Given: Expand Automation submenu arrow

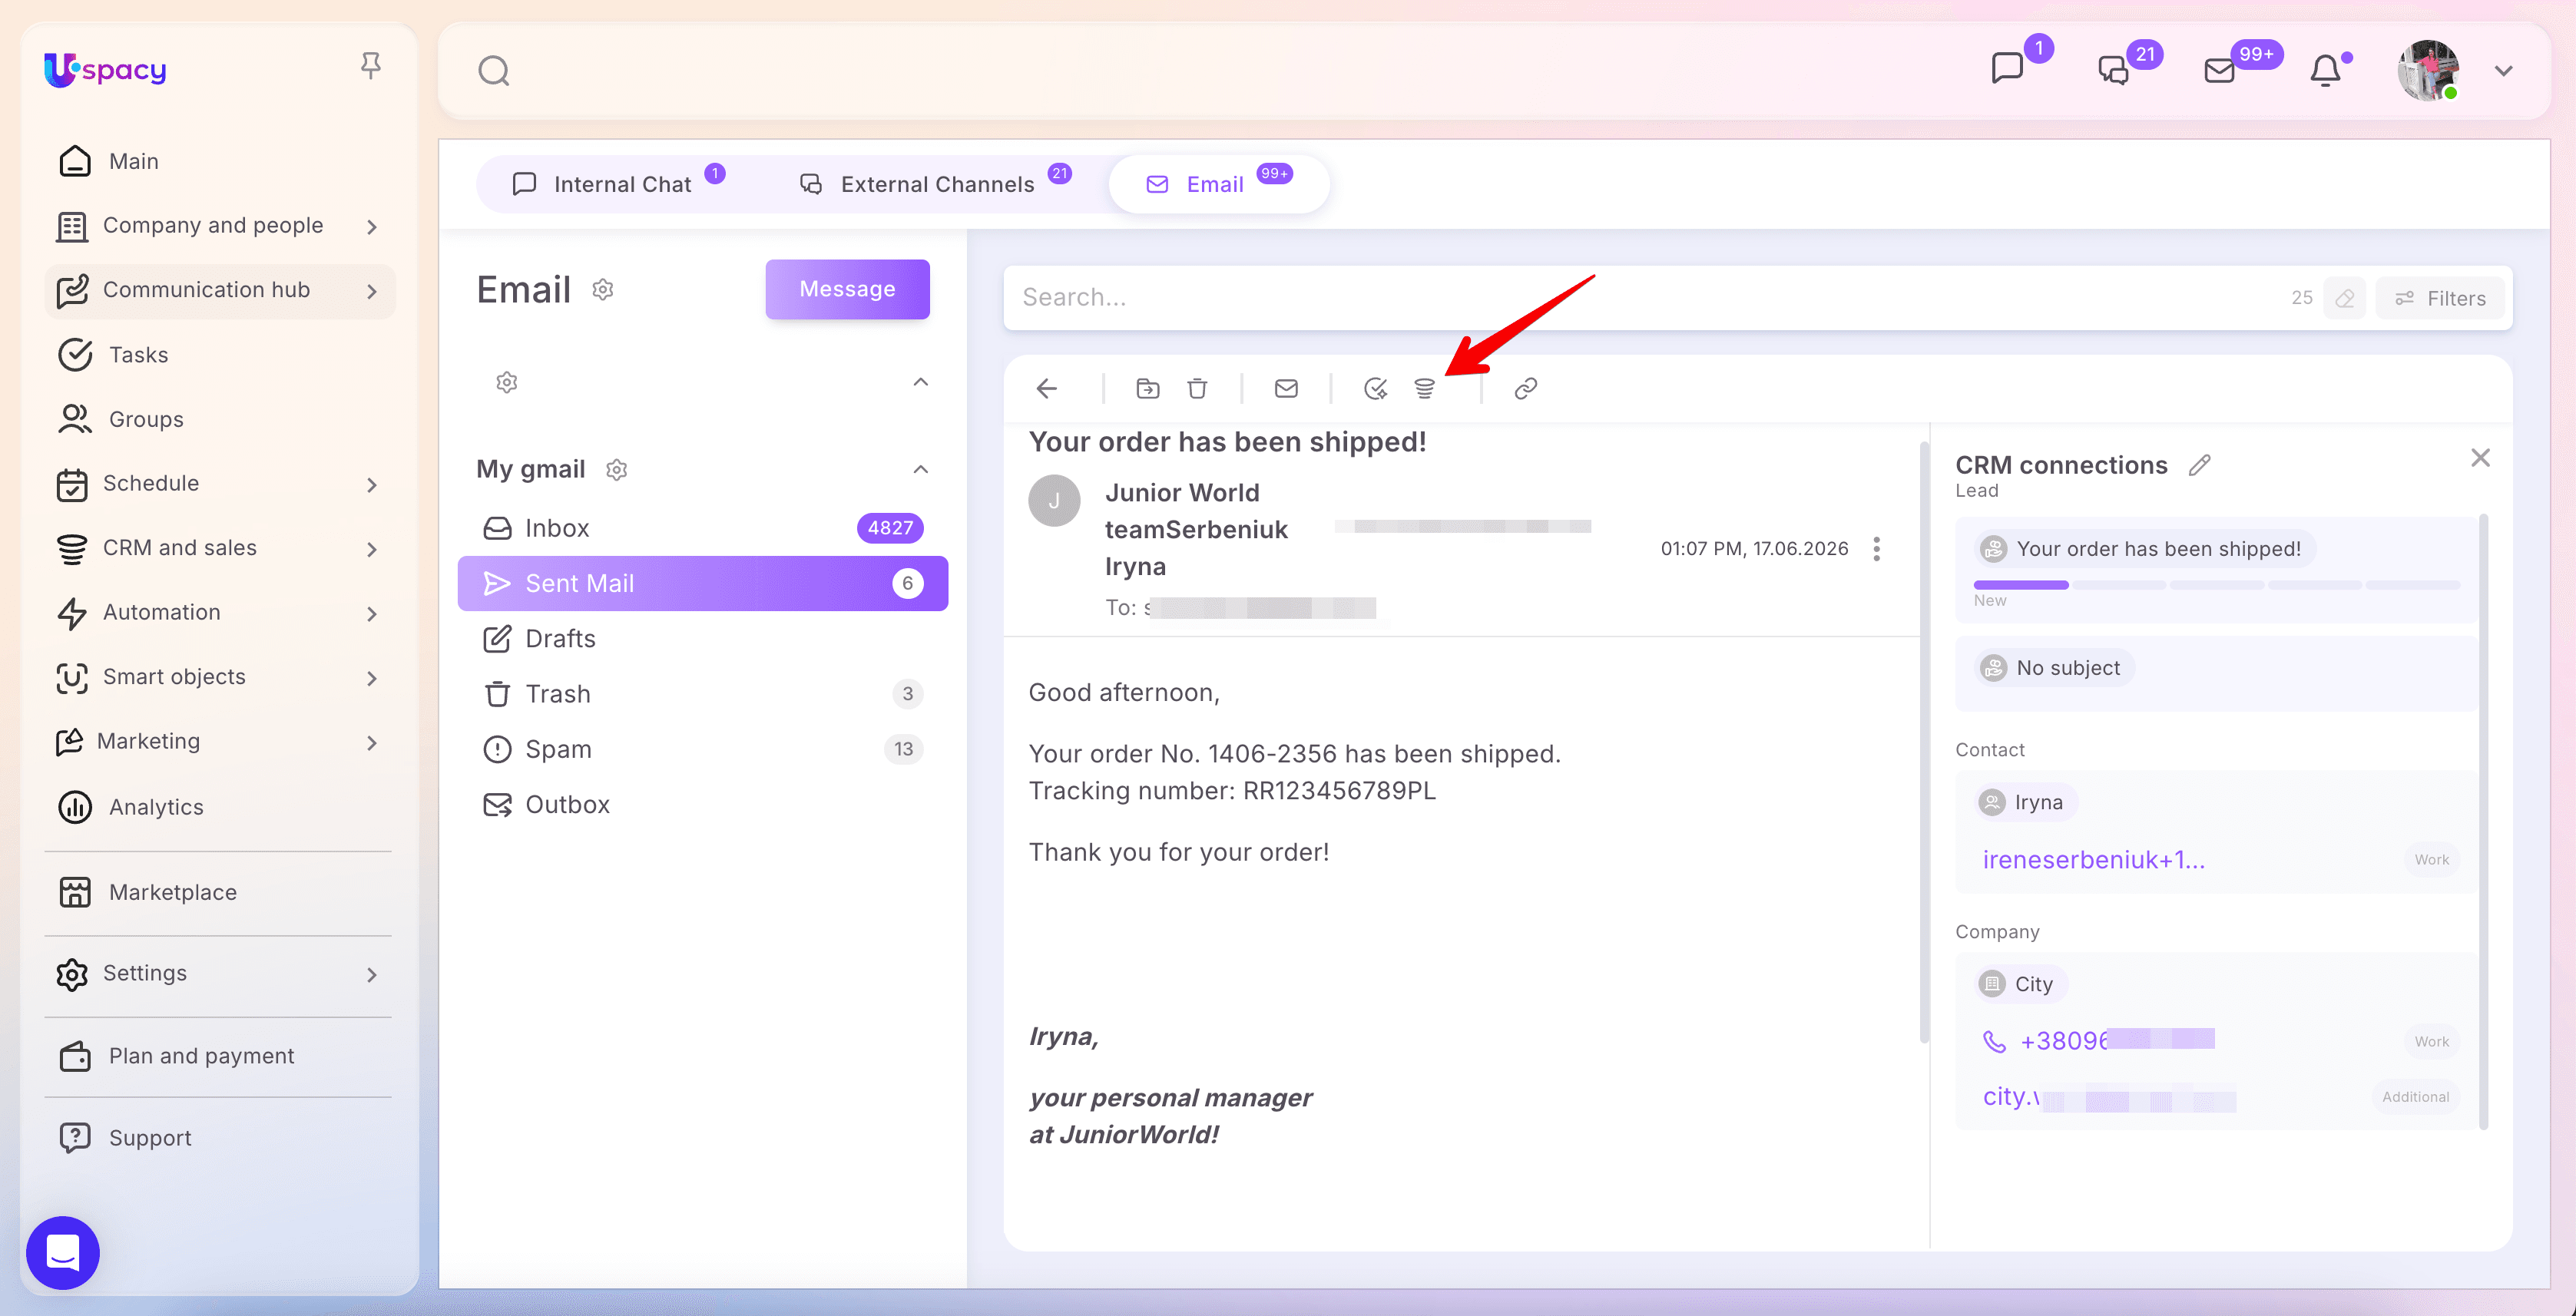Looking at the screenshot, I should [x=372, y=614].
